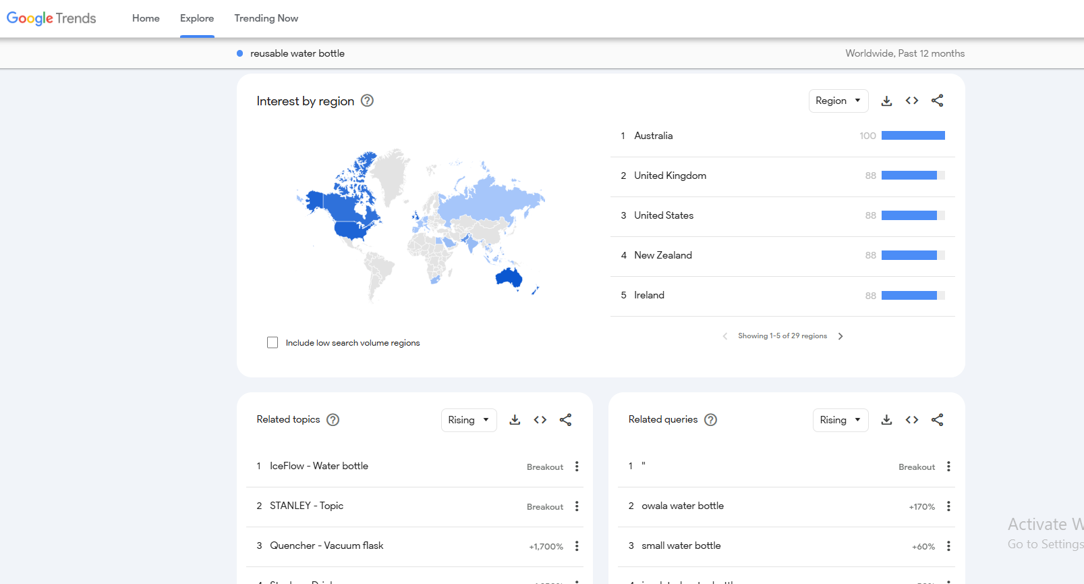1084x584 pixels.
Task: Open help for Related queries
Action: click(710, 420)
